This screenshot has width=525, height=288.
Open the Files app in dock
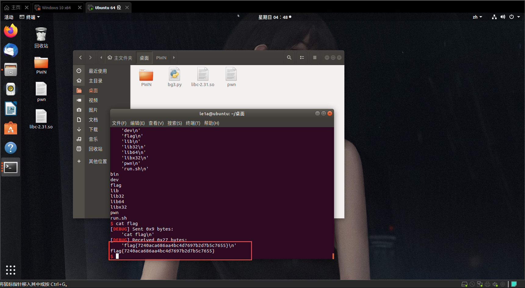click(11, 70)
